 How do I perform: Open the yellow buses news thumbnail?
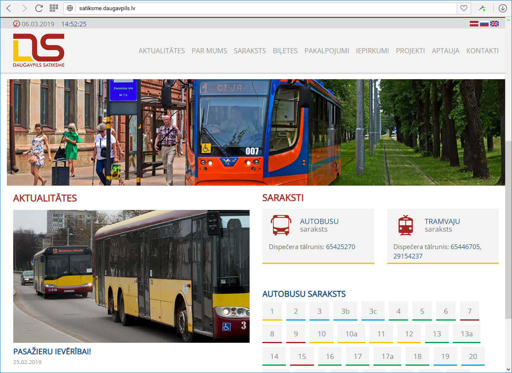131,276
